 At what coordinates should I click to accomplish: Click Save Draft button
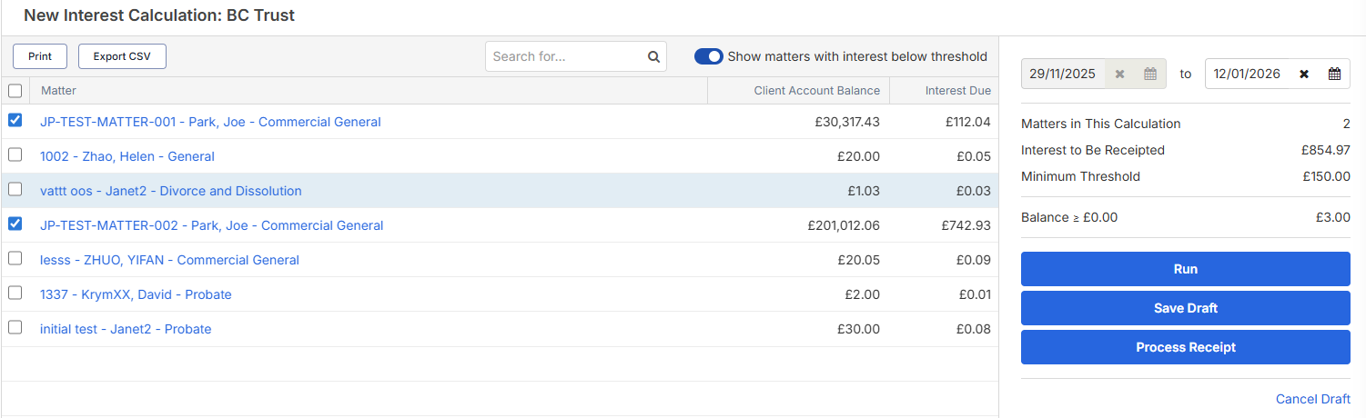(1185, 308)
